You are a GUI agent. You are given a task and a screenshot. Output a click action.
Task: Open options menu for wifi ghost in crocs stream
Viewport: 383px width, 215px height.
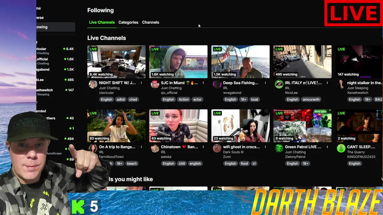265,147
